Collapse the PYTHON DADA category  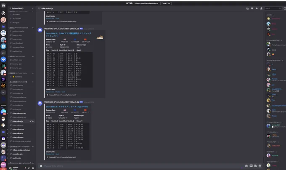(18, 73)
